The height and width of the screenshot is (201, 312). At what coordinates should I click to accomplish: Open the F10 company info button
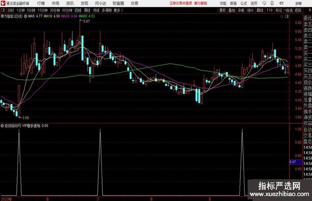270,10
